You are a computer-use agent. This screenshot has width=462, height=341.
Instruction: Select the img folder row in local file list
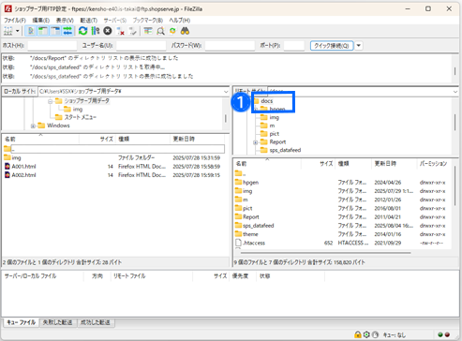coord(113,158)
